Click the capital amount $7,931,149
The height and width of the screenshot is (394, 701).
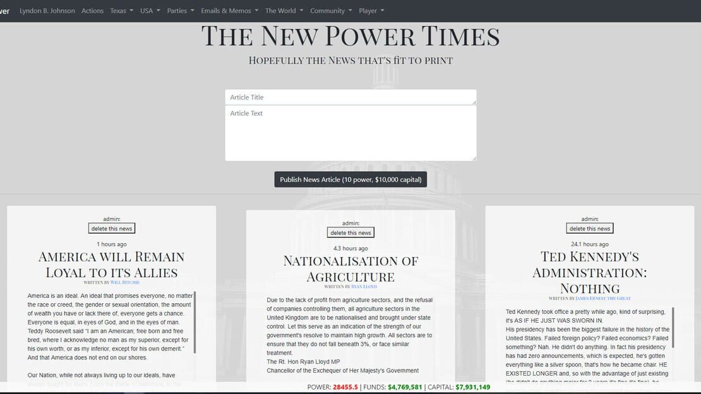(x=473, y=387)
